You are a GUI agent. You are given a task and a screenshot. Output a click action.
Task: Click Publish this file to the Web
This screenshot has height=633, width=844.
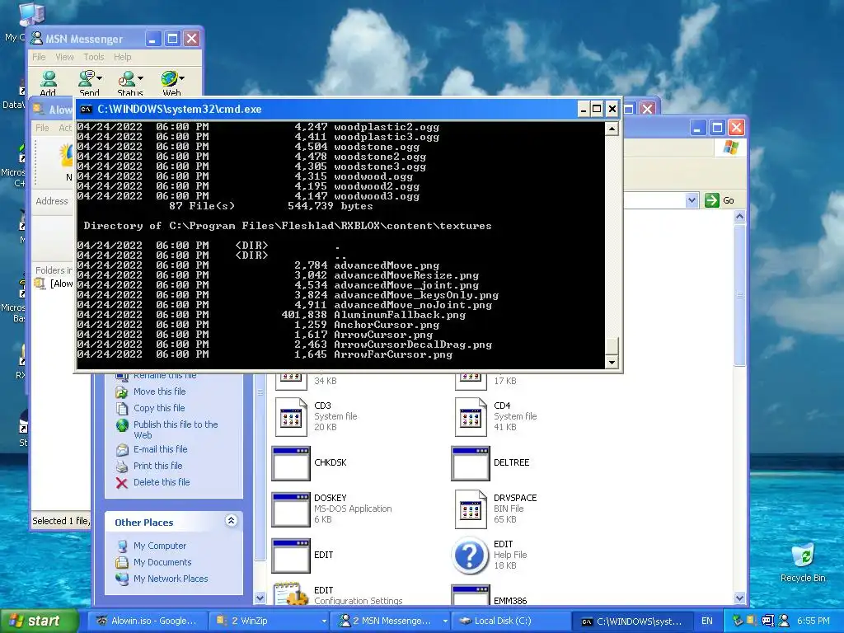(176, 429)
